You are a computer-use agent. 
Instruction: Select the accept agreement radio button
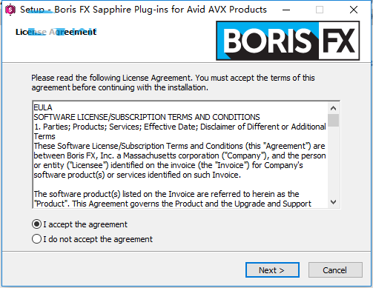(36, 224)
